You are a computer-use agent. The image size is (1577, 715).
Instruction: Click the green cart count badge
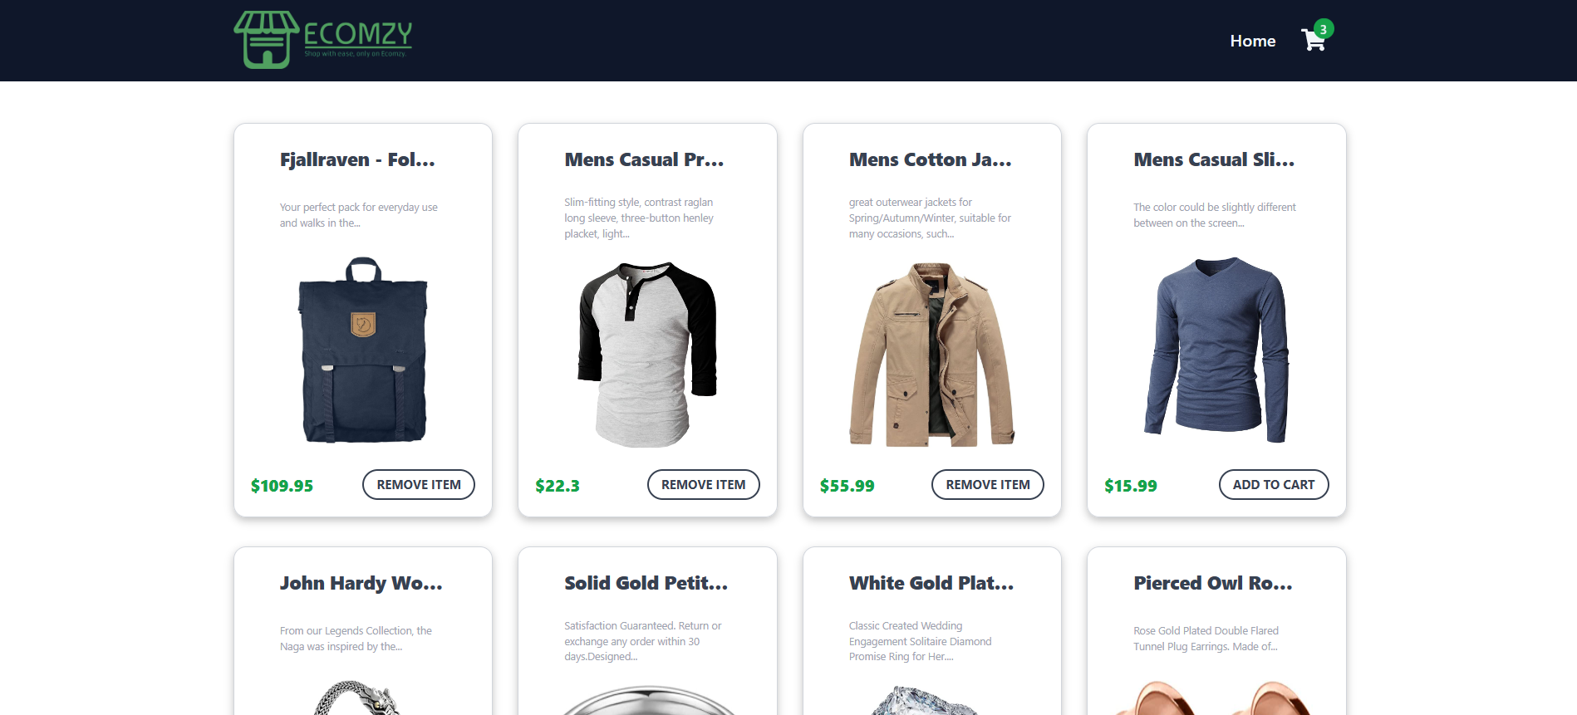(1324, 29)
